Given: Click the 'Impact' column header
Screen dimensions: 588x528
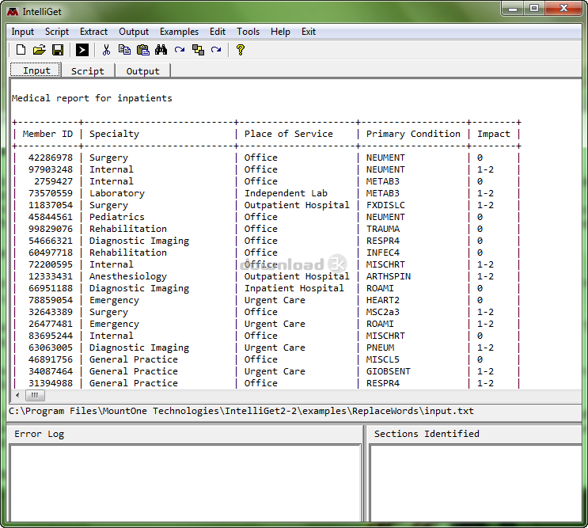Looking at the screenshot, I should click(x=494, y=134).
